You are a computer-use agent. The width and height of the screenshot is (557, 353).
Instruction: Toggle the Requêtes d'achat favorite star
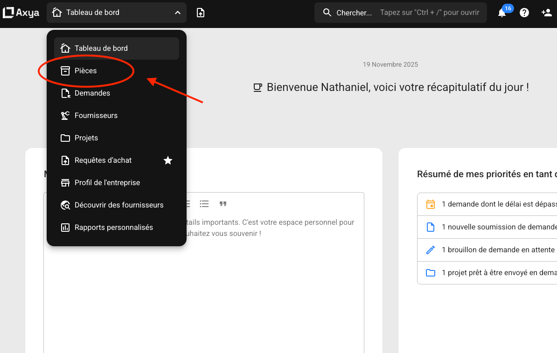pos(168,160)
